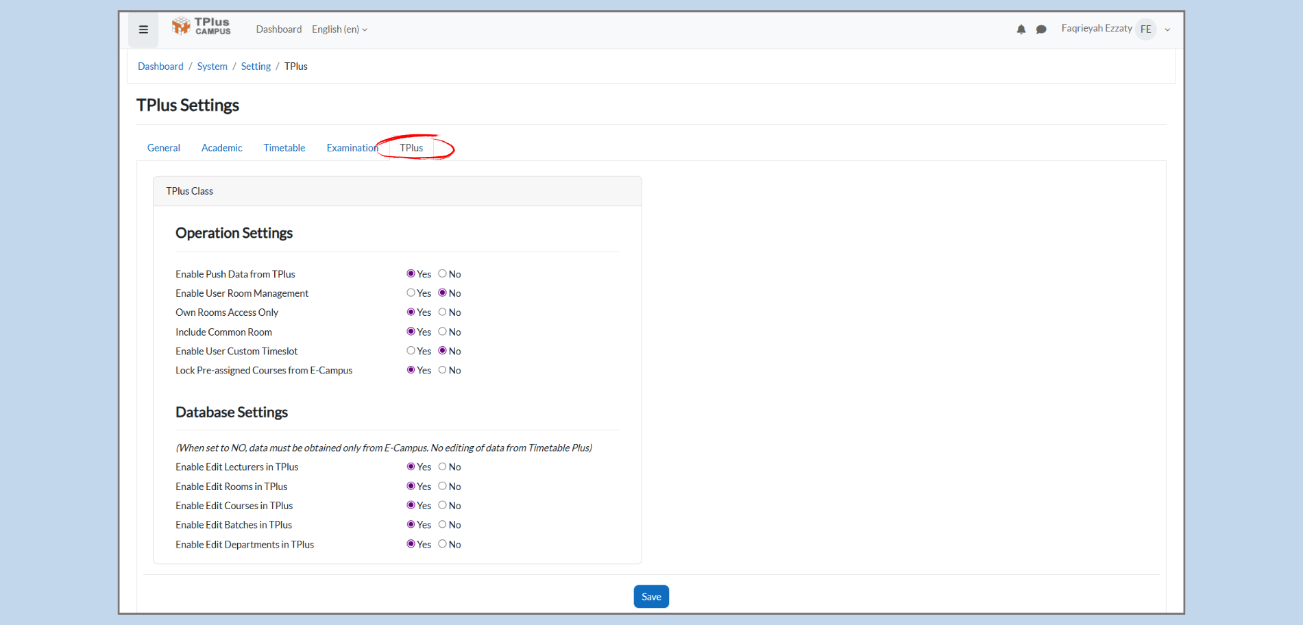Click the TPlus Class panel header
Screen dimensions: 1303x625
(397, 191)
